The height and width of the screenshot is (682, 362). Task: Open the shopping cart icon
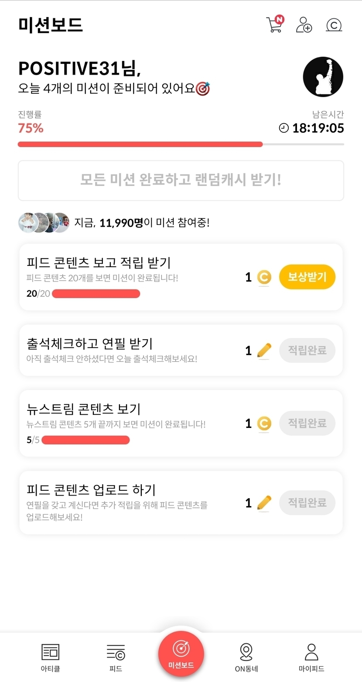click(x=274, y=25)
